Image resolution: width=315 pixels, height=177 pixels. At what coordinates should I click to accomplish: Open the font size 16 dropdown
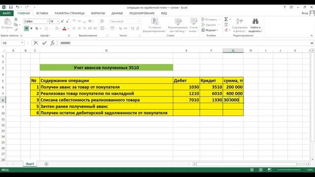pyautogui.click(x=58, y=21)
